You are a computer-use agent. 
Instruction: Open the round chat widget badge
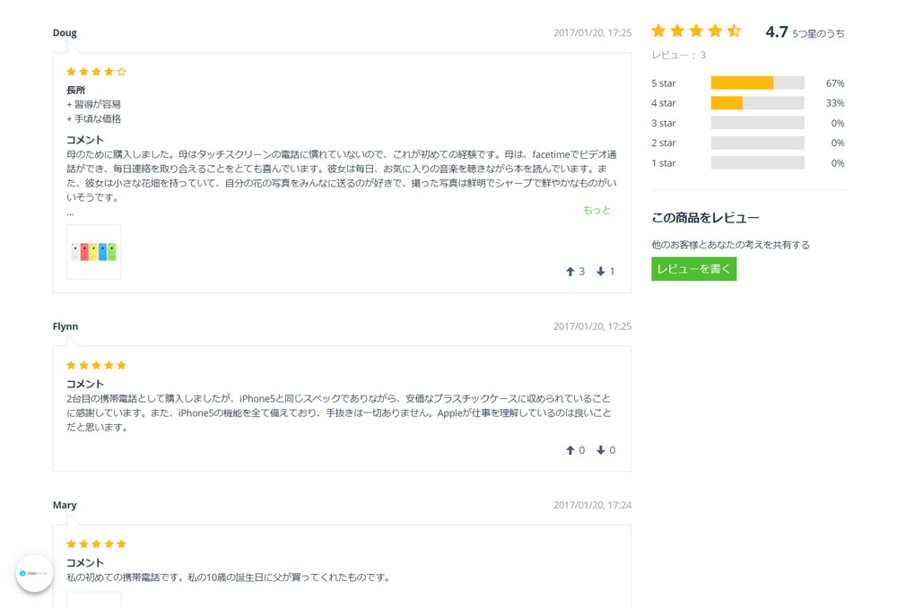click(x=34, y=573)
